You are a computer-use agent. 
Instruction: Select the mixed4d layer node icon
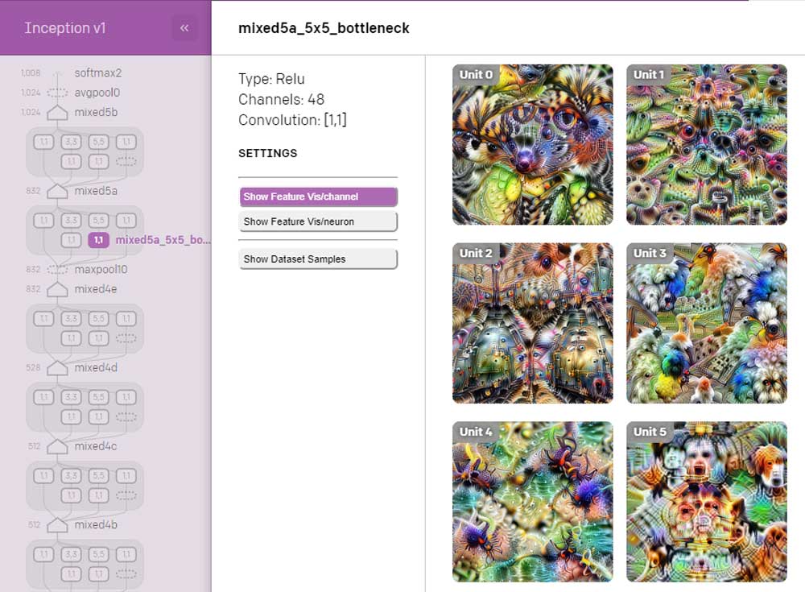pyautogui.click(x=57, y=368)
